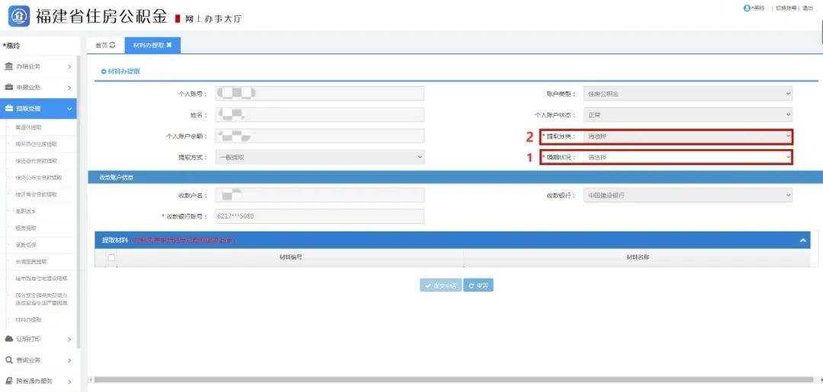Image resolution: width=823 pixels, height=392 pixels.
Task: Click the 重置 reset button
Action: click(x=479, y=285)
